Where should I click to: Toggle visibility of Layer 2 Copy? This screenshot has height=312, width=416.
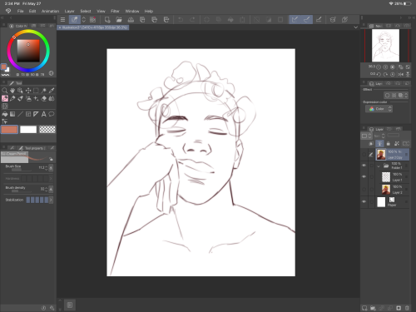point(364,155)
